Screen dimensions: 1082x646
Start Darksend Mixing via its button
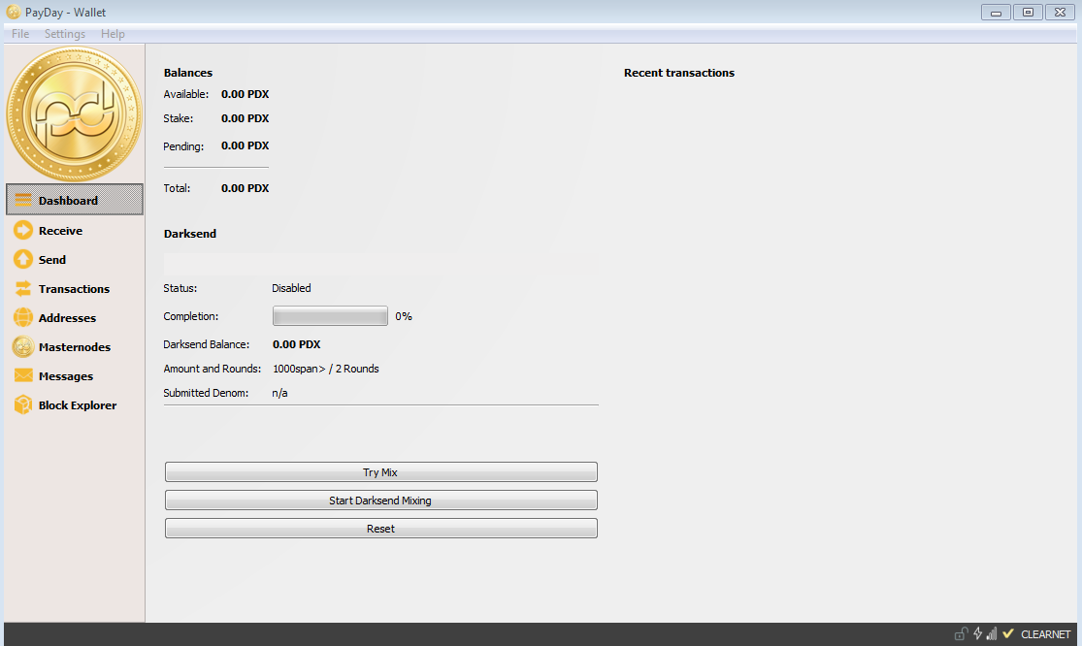tap(381, 501)
